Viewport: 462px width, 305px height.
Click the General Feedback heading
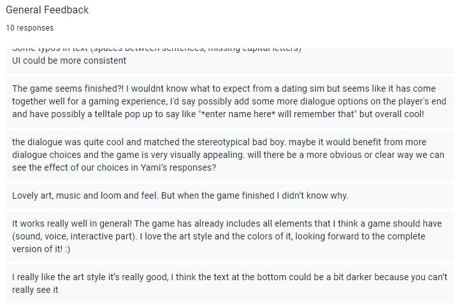tap(47, 10)
